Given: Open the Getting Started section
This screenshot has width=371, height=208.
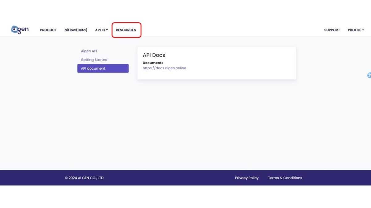Looking at the screenshot, I should tap(94, 59).
